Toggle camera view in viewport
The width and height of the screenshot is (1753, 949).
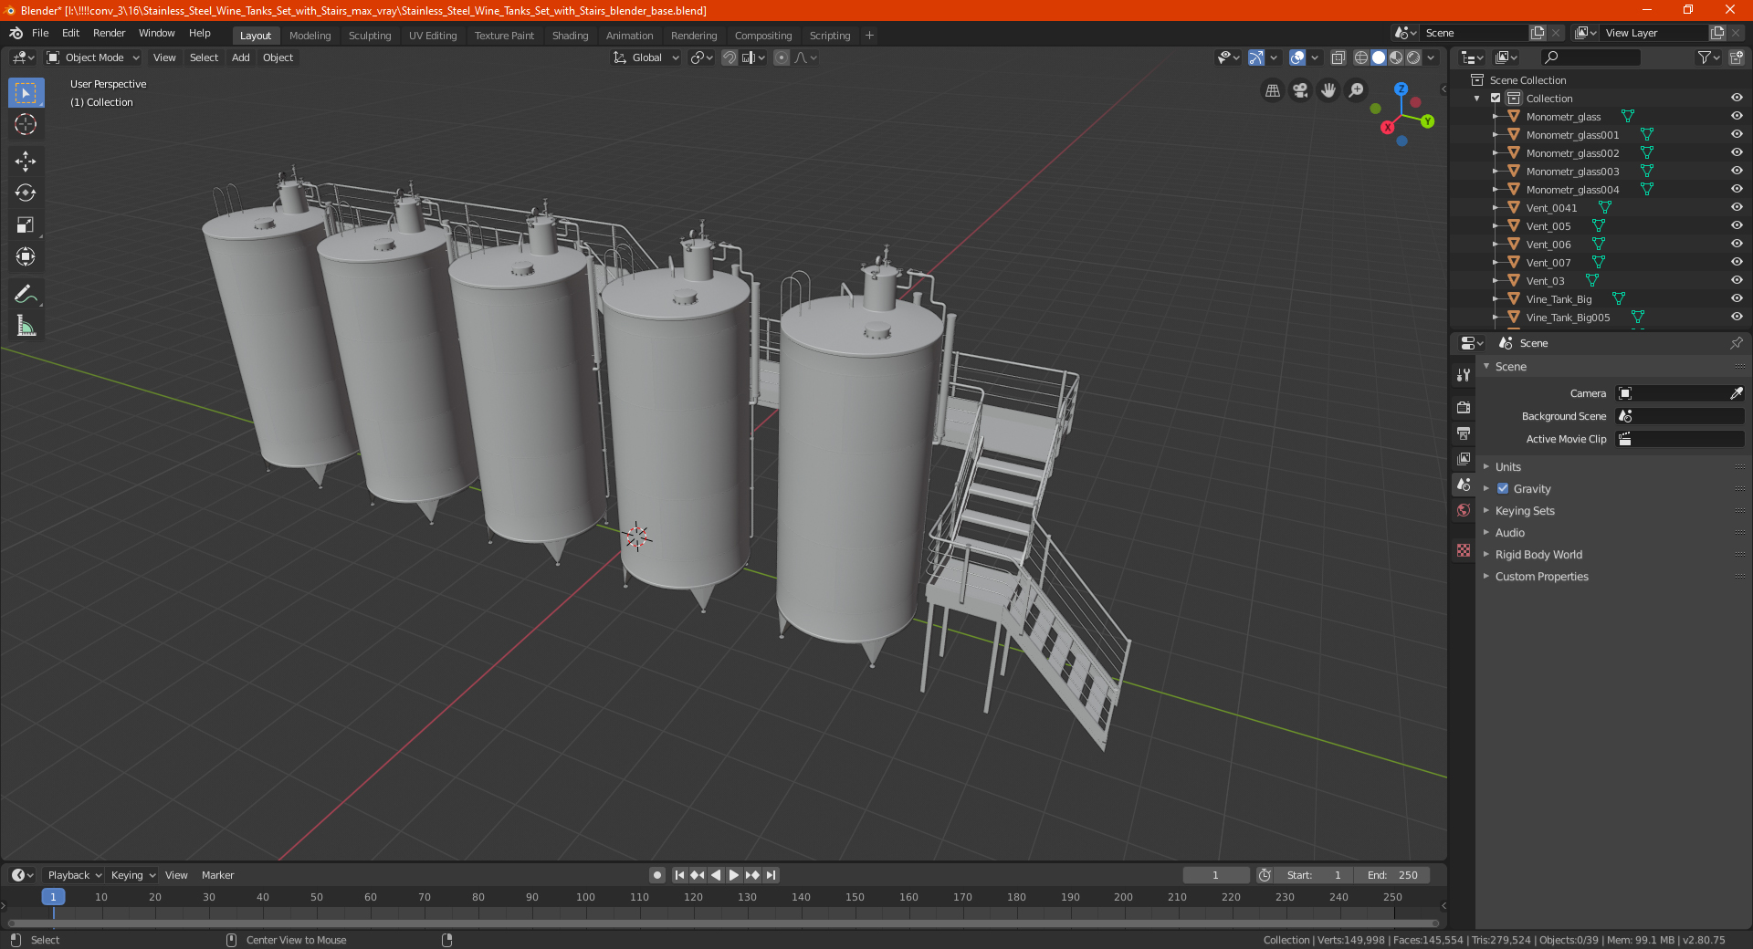(1300, 90)
